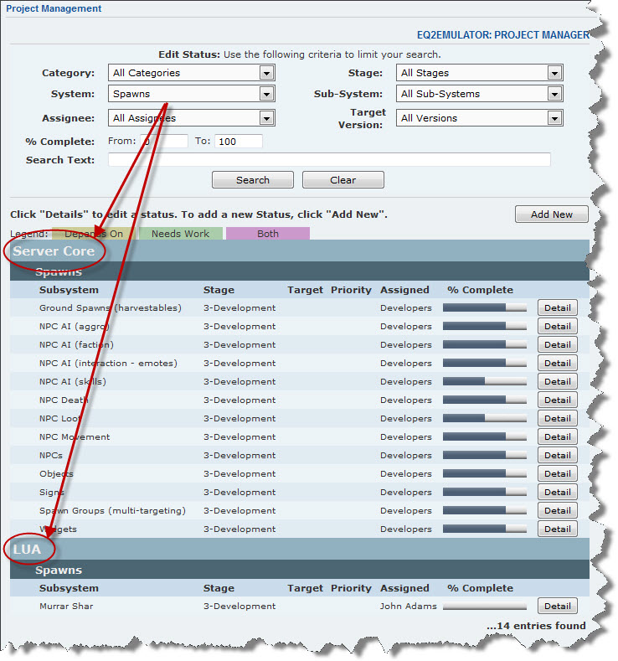Click the % Complete To field
Image resolution: width=618 pixels, height=661 pixels.
coord(239,142)
